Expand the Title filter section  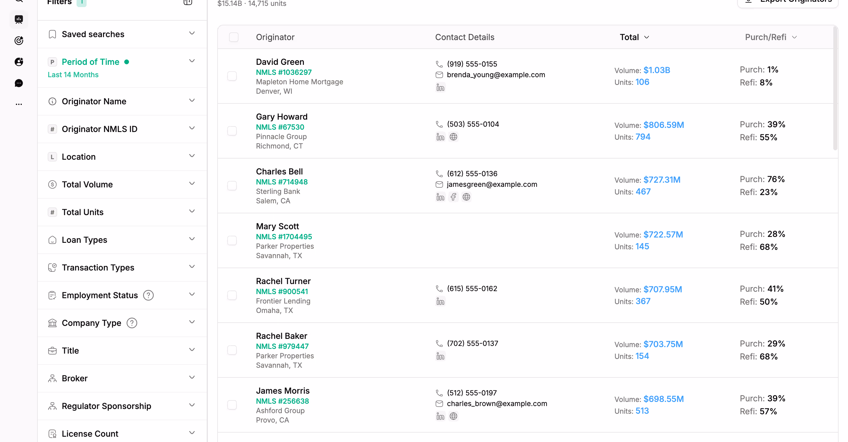pyautogui.click(x=122, y=351)
